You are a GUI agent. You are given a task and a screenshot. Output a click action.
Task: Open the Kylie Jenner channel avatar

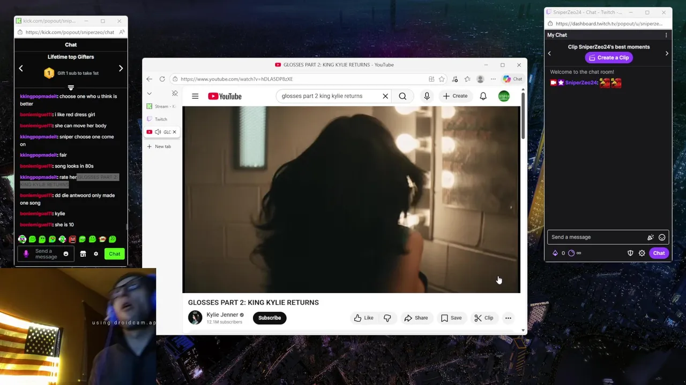coord(195,318)
